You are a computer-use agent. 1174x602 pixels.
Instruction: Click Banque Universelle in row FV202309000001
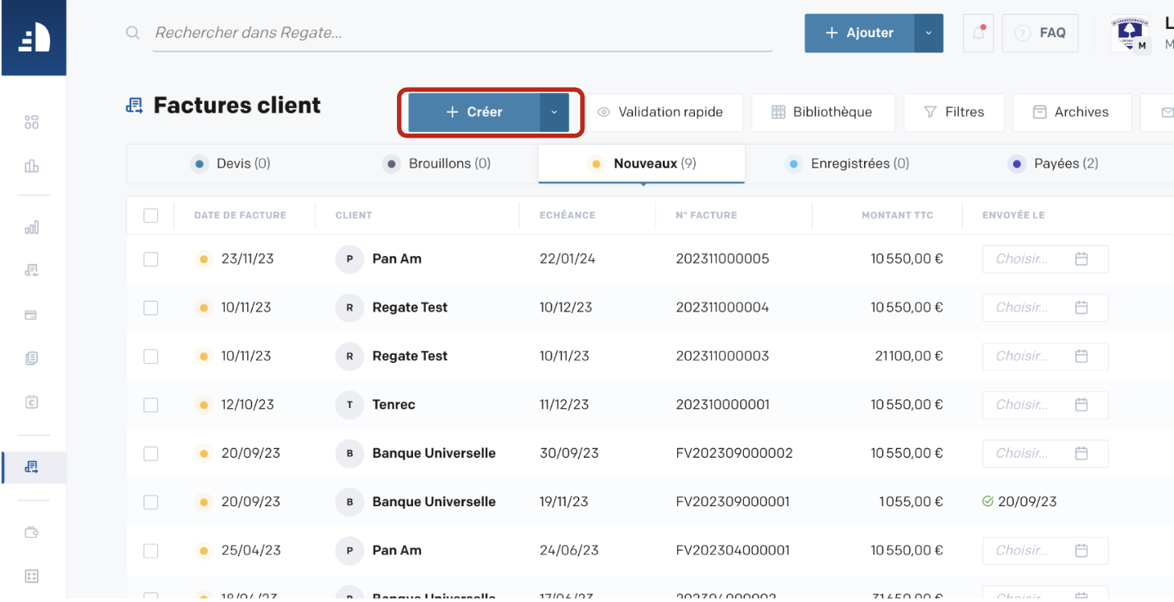[x=434, y=501]
